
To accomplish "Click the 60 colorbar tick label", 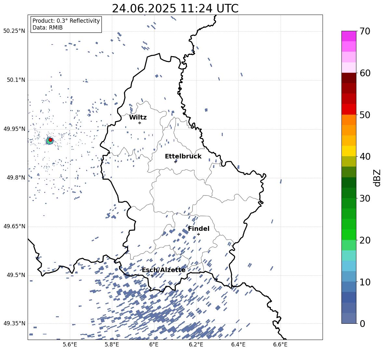I will coord(365,73).
